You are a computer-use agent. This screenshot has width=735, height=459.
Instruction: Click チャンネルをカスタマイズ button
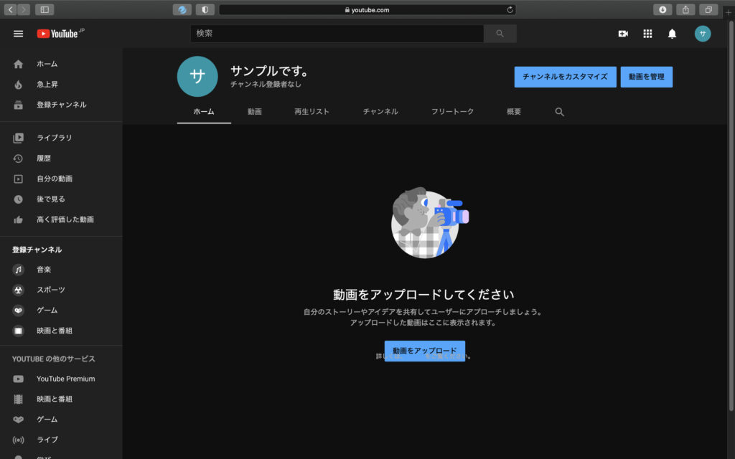pos(566,77)
